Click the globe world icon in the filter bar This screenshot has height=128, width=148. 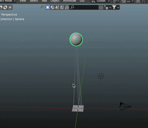tap(62, 7)
